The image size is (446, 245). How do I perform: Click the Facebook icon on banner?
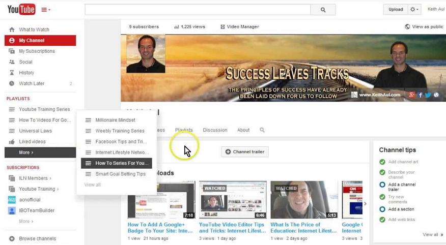(421, 95)
